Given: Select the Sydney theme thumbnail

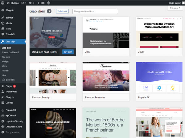Looking at the screenshot, I should click(53, 32).
